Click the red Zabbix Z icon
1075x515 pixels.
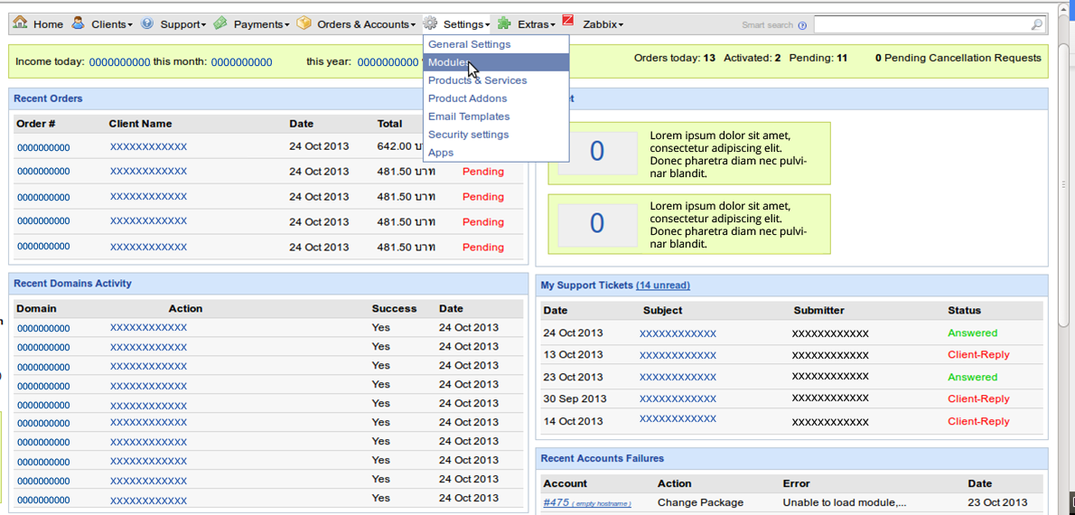(567, 19)
